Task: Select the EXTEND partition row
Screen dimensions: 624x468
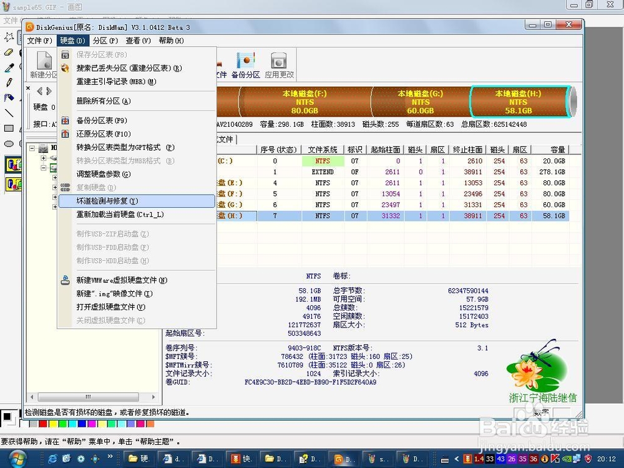Action: coord(392,172)
